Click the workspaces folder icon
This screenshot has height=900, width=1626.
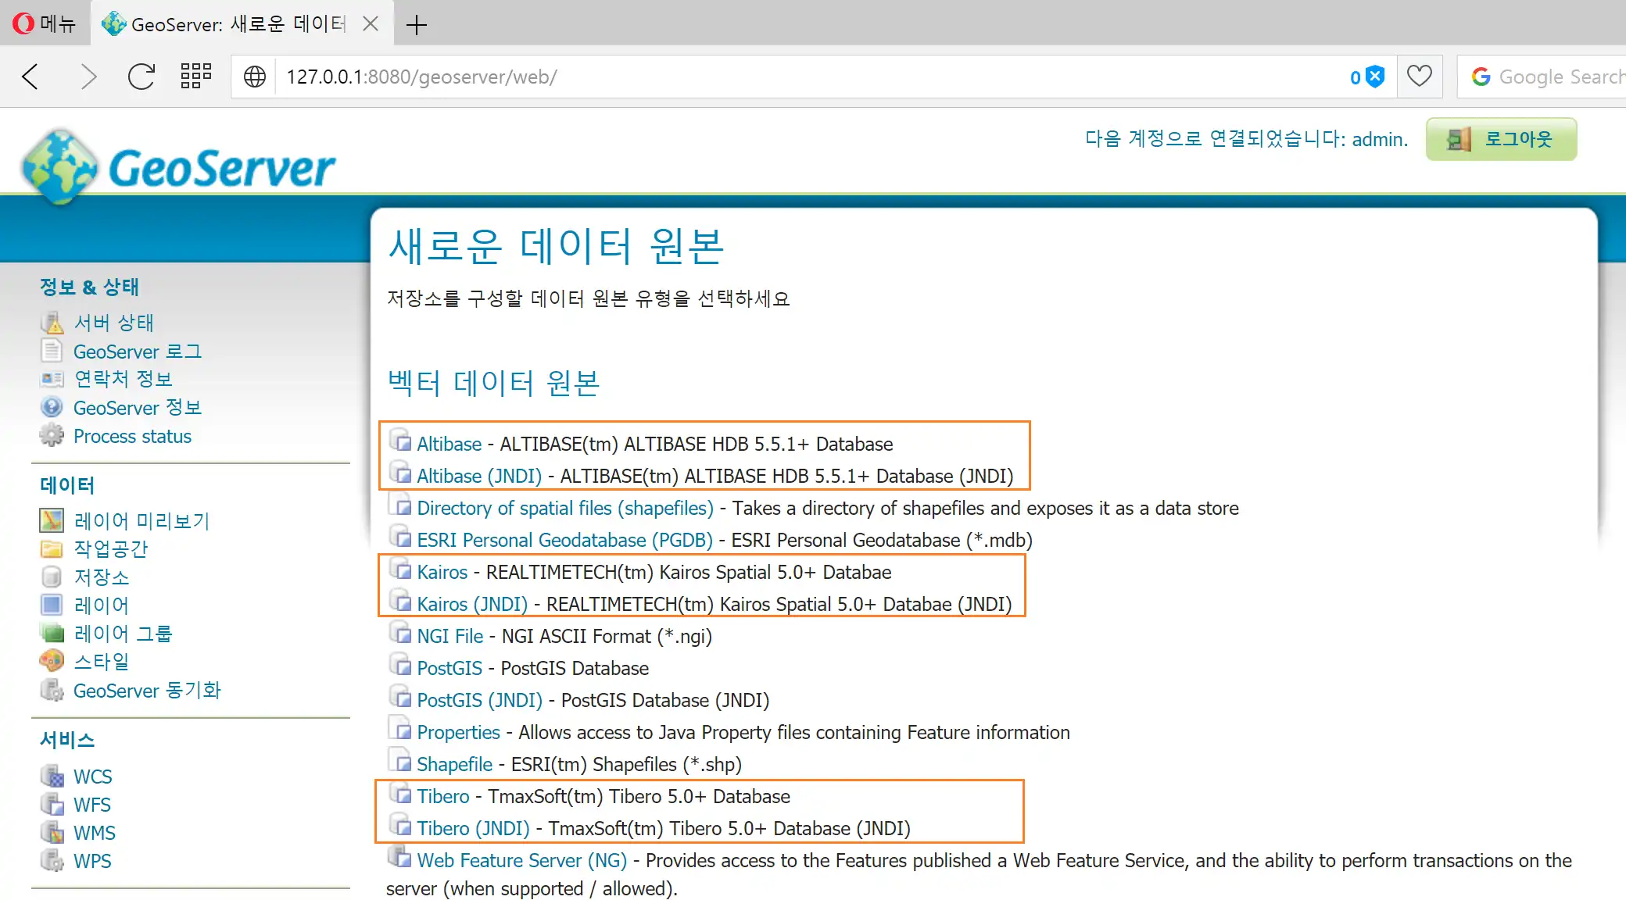coord(52,548)
